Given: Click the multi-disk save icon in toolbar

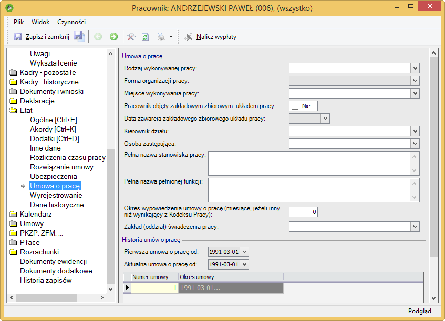Looking at the screenshot, I should tap(79, 37).
